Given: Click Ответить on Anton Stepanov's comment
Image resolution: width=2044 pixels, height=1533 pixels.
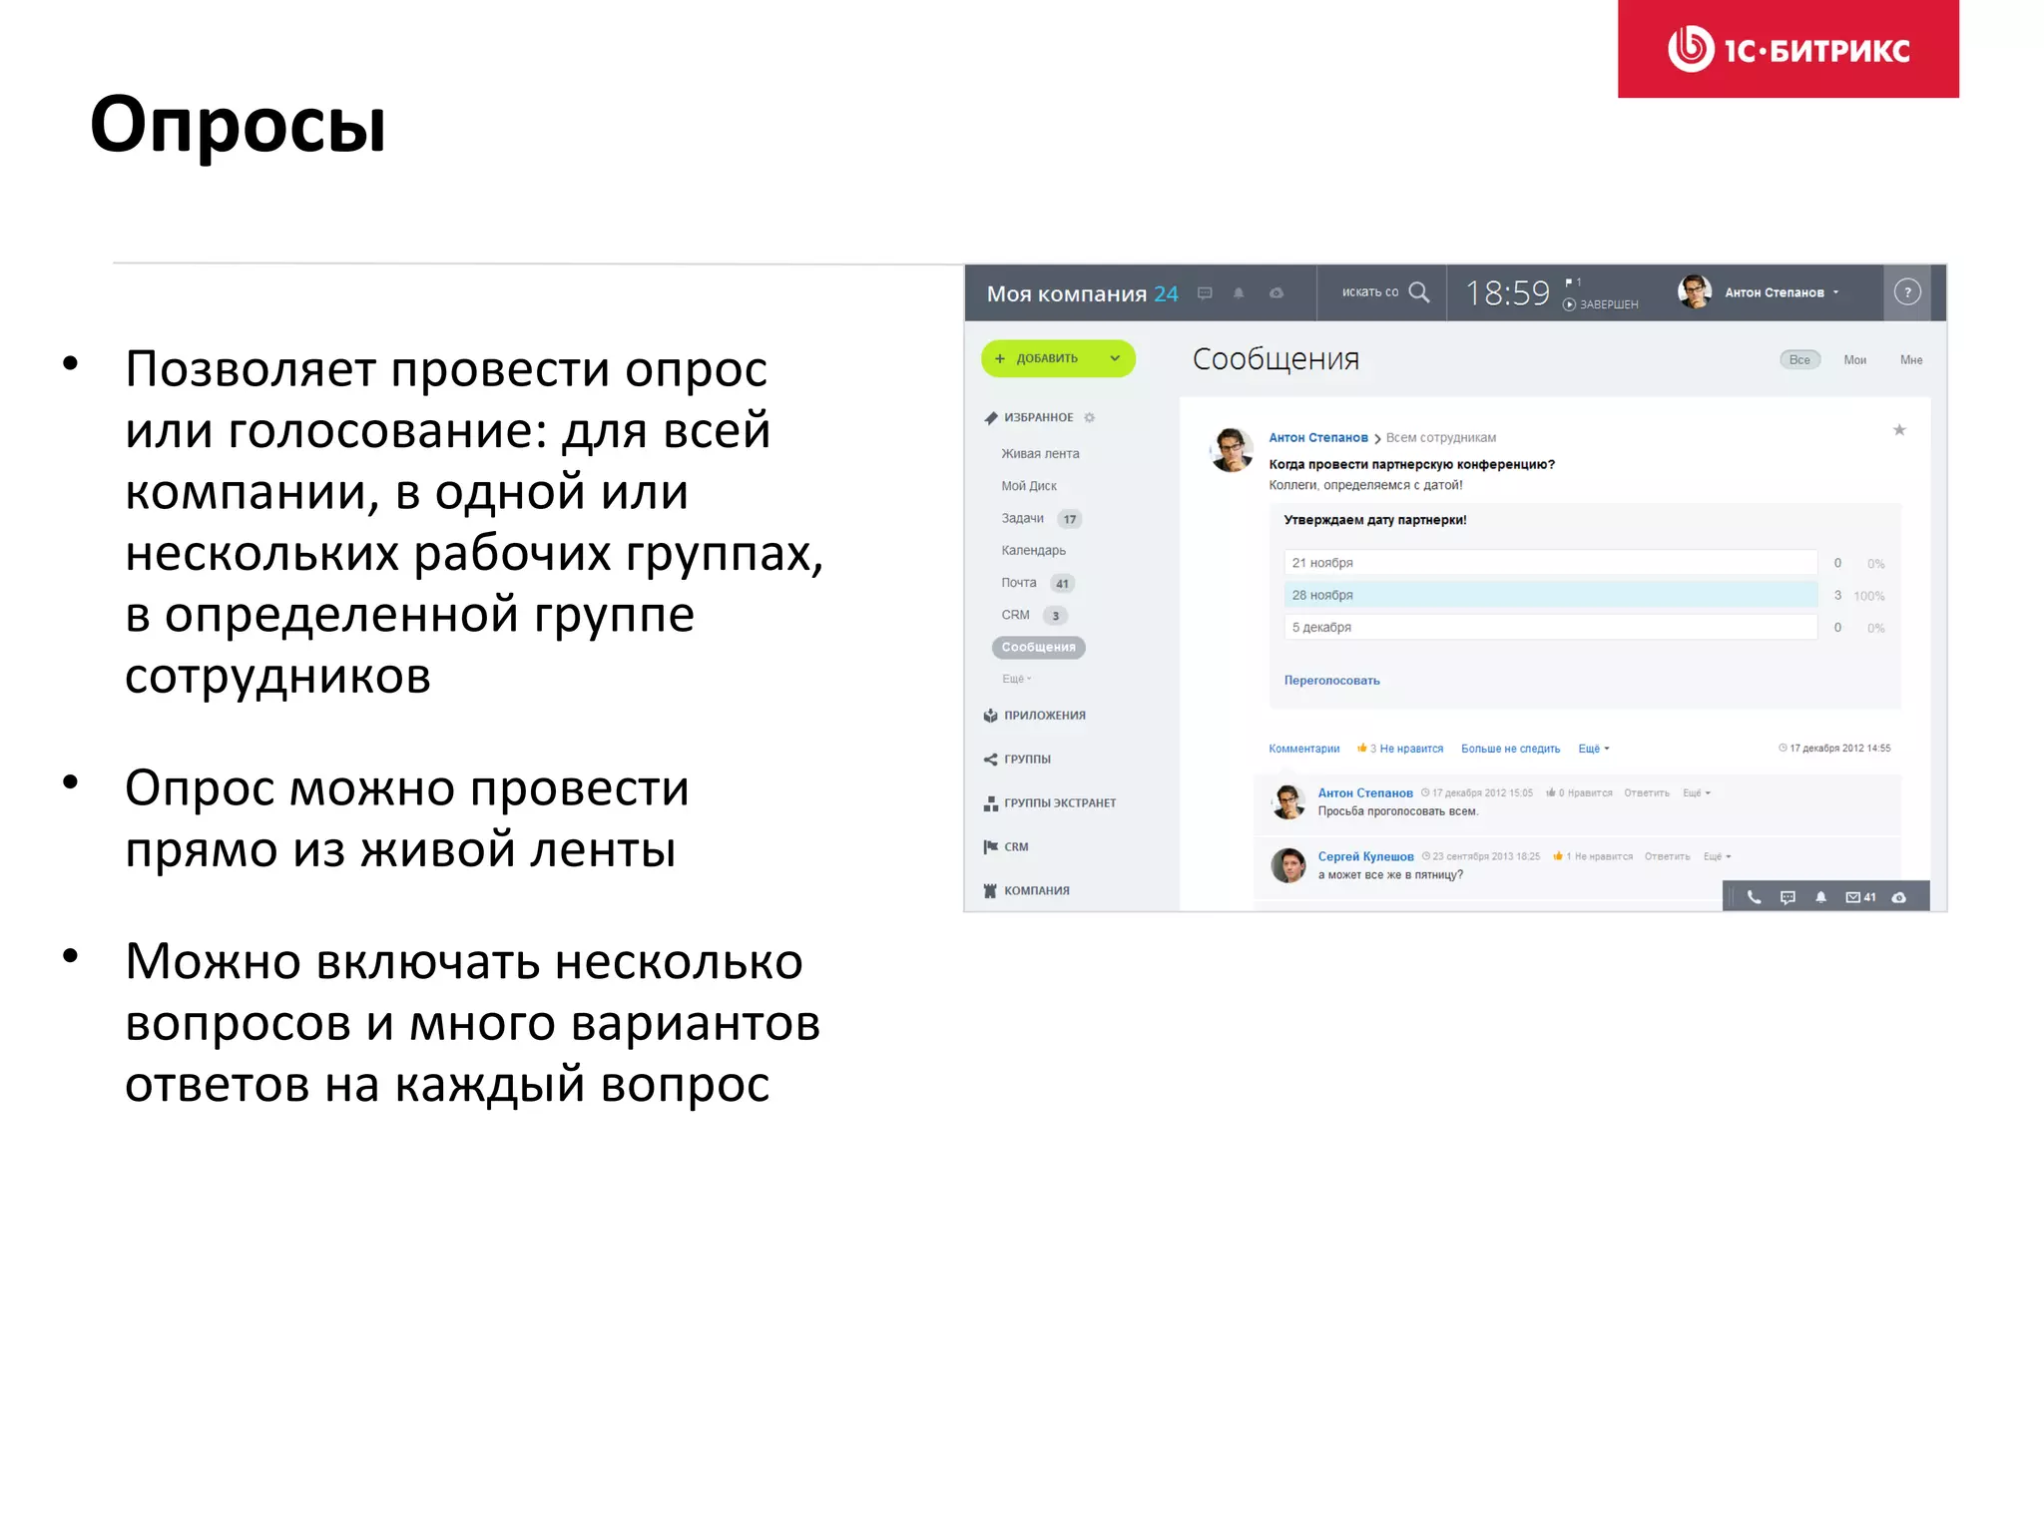Looking at the screenshot, I should (x=1646, y=793).
